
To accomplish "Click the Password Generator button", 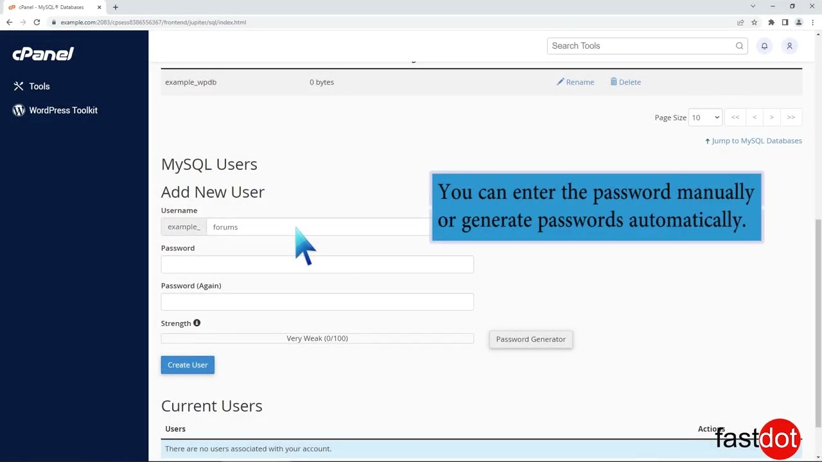I will 530,339.
